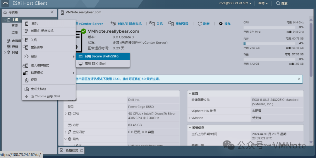Click the maintenance mode icon in the context menu
Image resolution: width=316 pixels, height=158 pixels.
pyautogui.click(x=25, y=66)
